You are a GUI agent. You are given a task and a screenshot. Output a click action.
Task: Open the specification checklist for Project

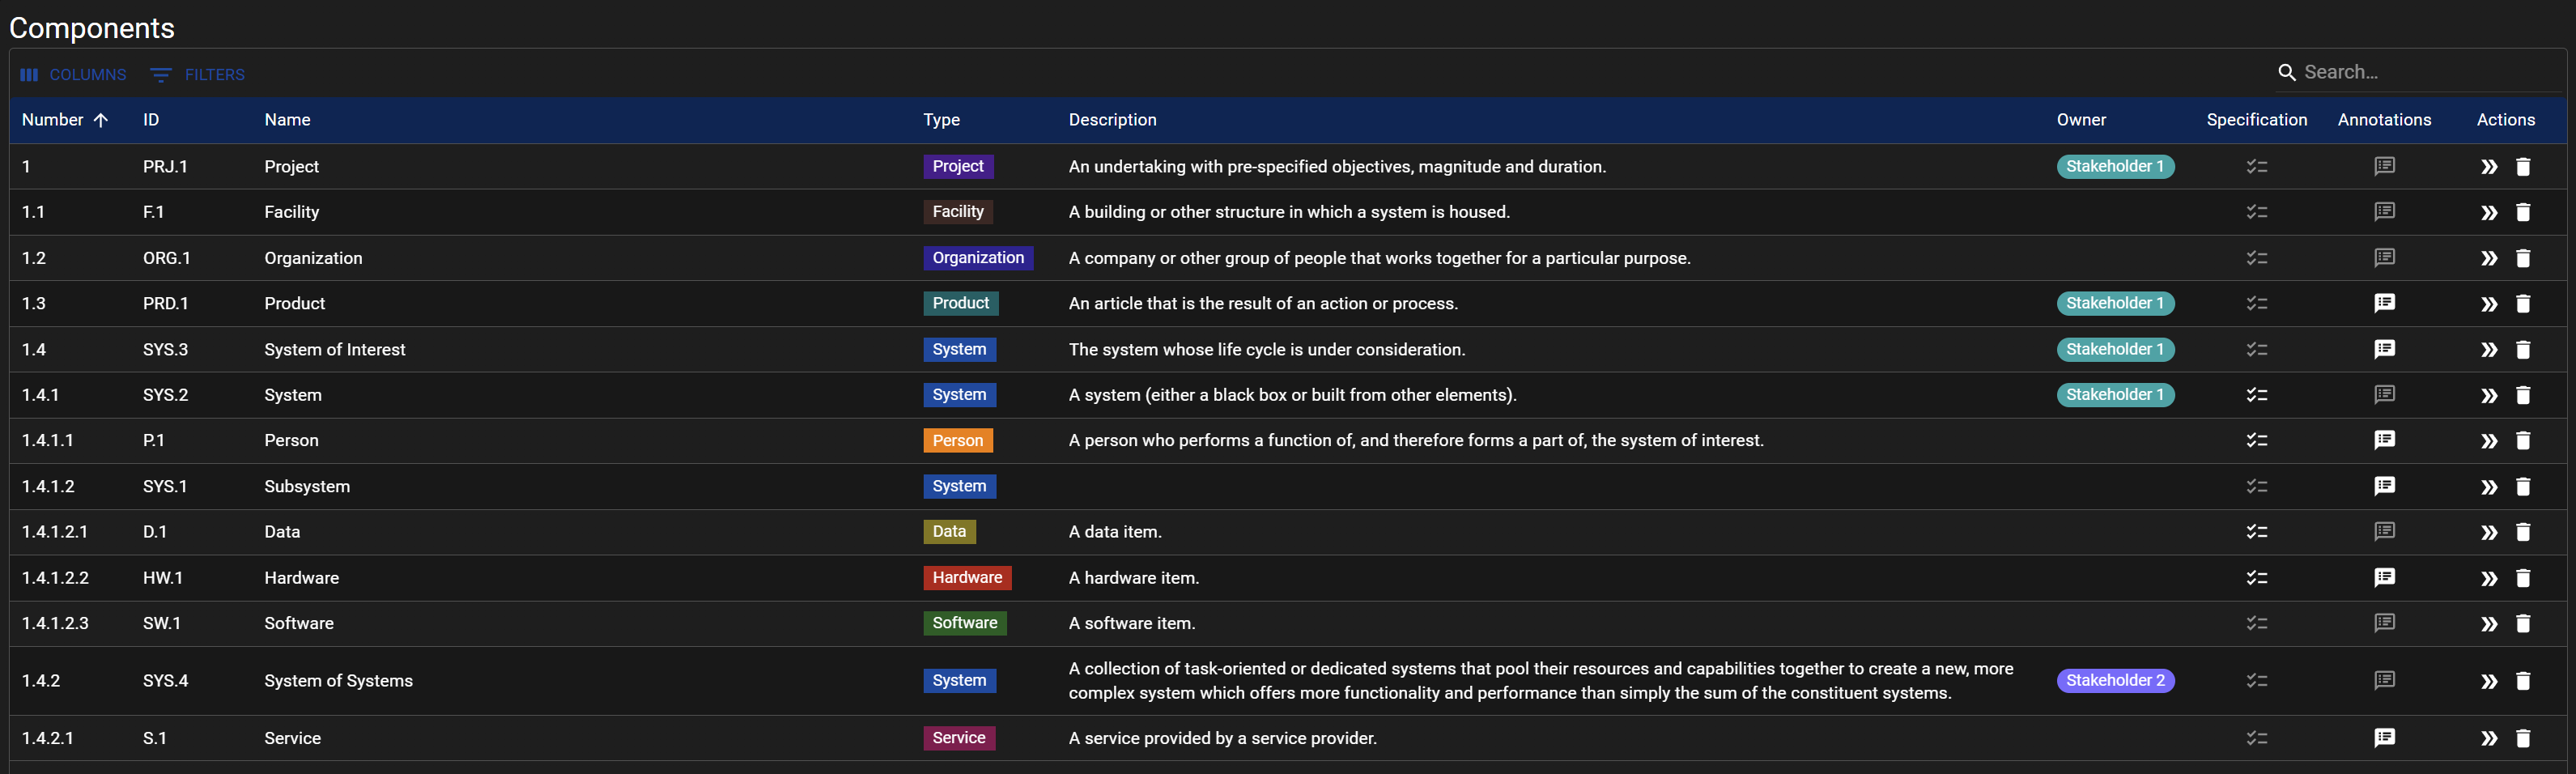(x=2256, y=167)
